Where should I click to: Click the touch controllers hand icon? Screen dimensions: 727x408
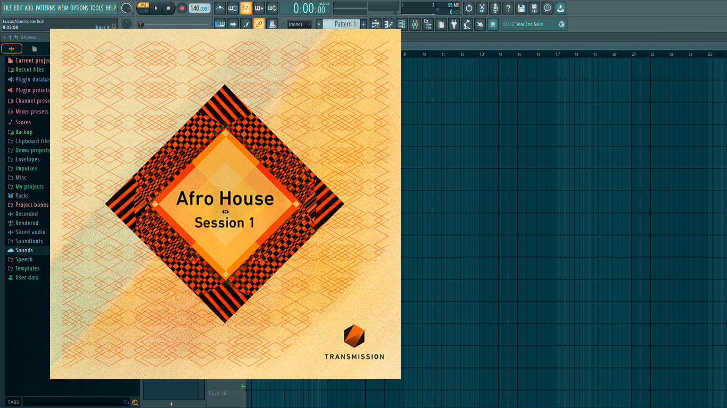click(480, 24)
